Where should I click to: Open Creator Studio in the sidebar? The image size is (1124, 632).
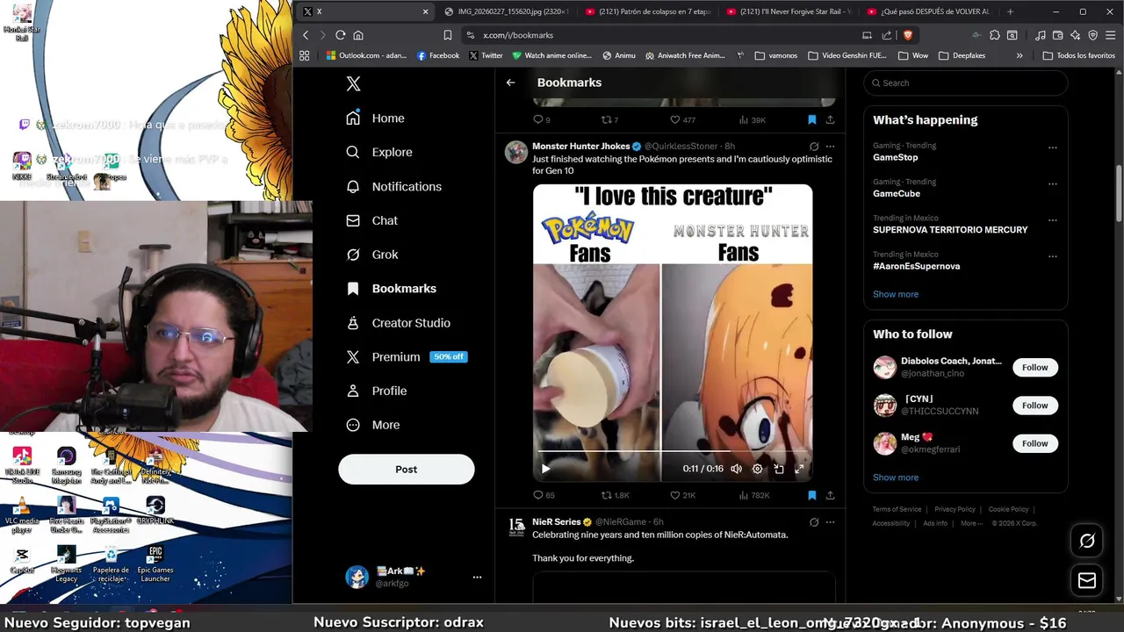pyautogui.click(x=399, y=323)
